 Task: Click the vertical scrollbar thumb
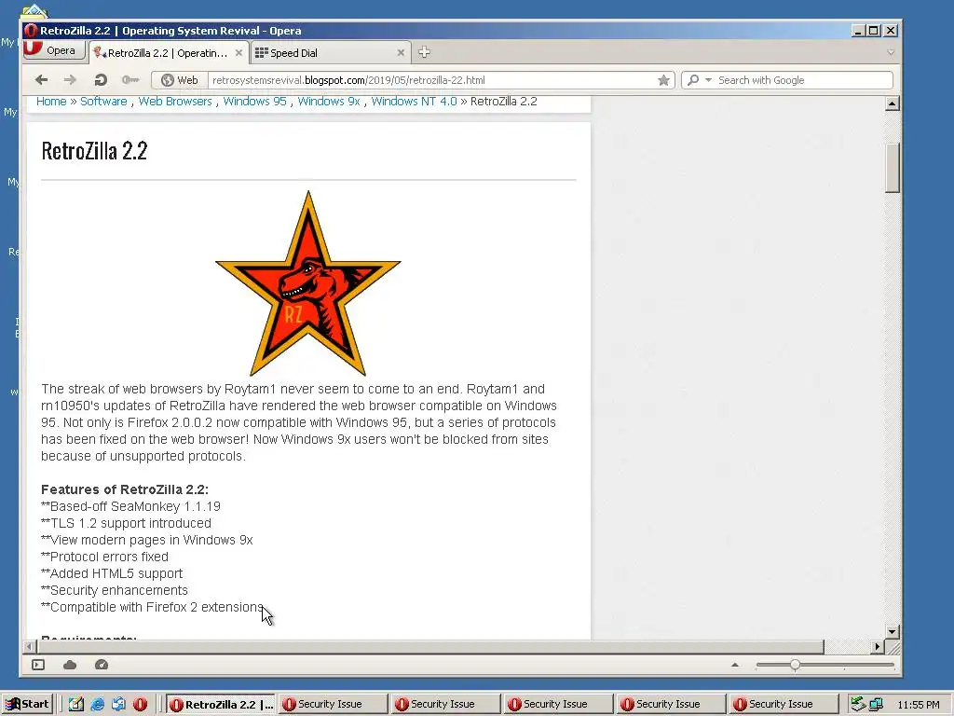point(892,168)
